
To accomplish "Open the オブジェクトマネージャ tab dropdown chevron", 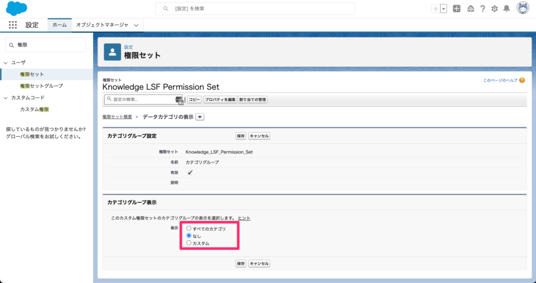I will (x=136, y=25).
